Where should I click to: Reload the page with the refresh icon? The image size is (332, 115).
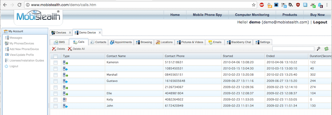point(19,5)
